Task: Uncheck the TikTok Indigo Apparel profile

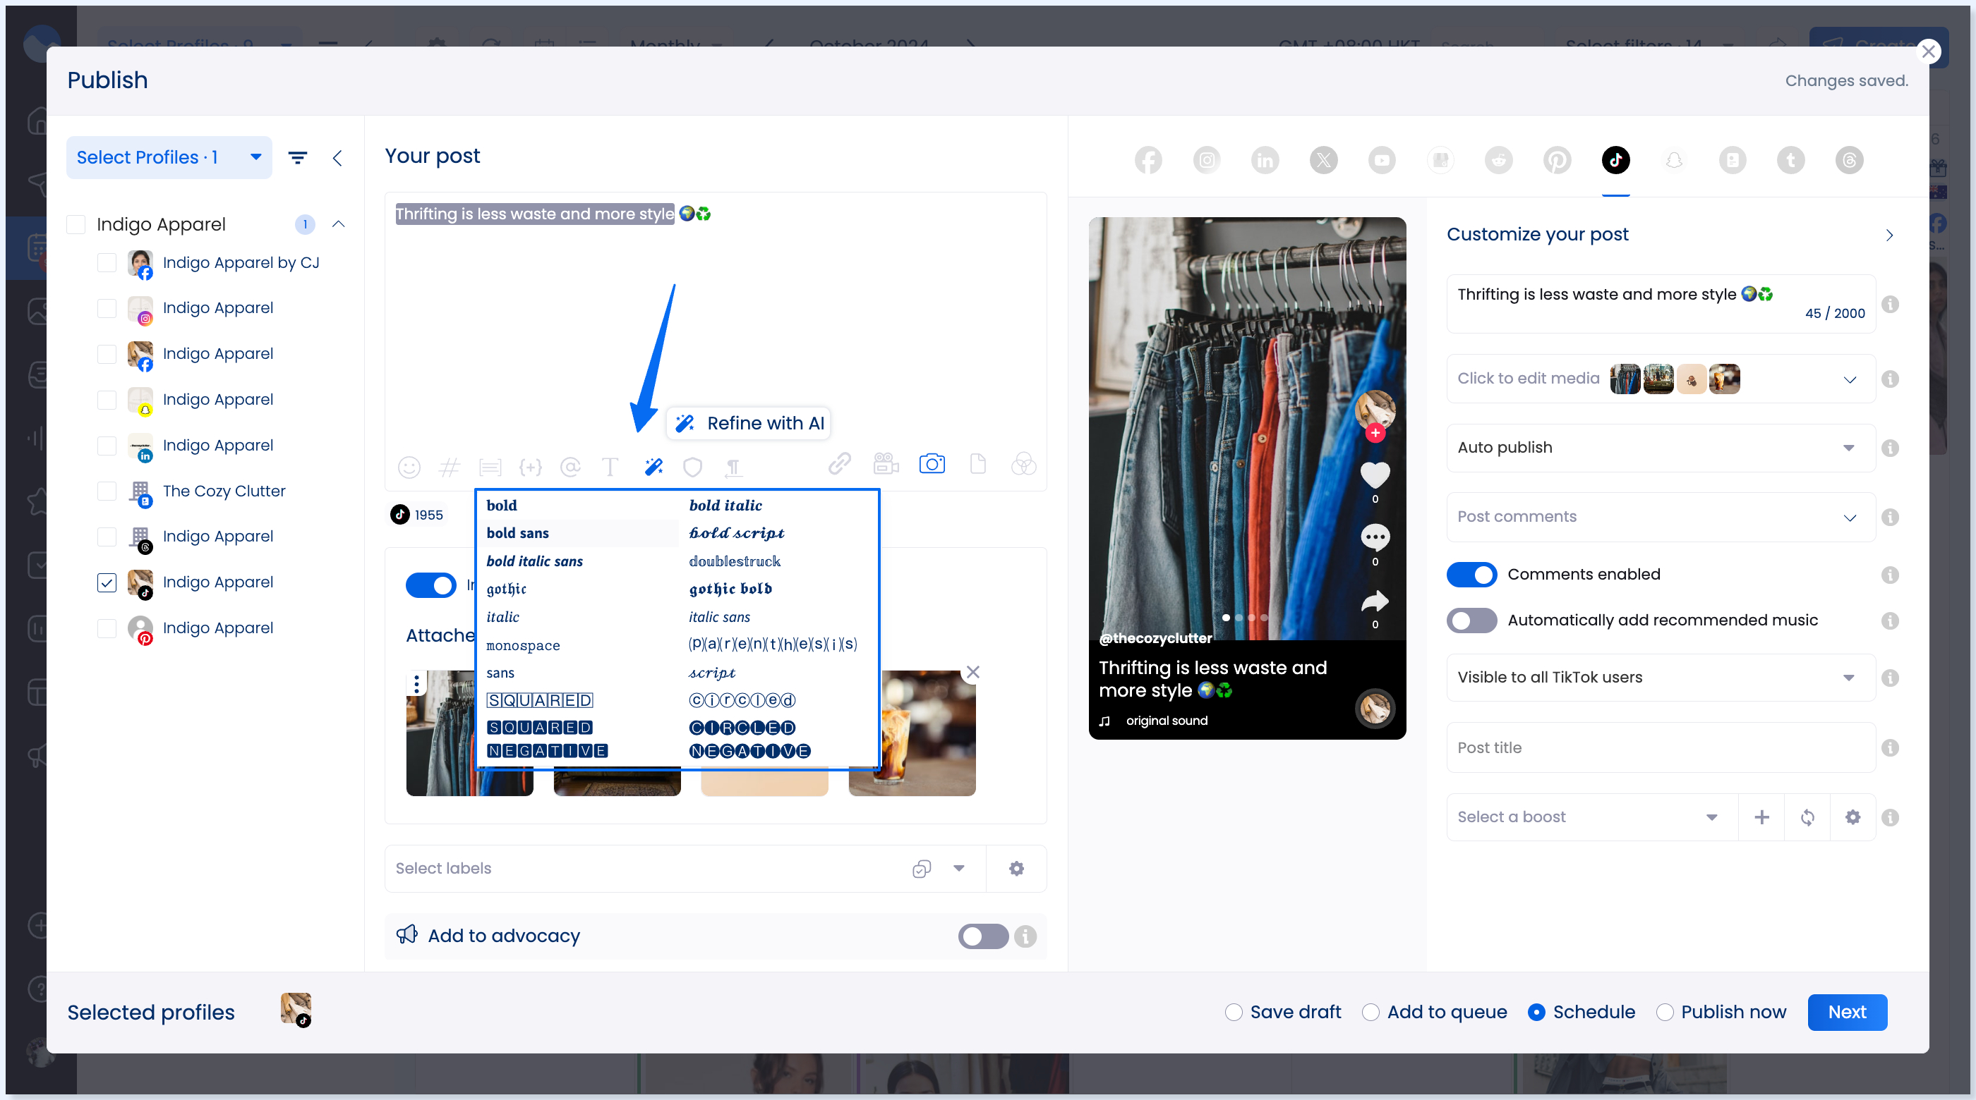Action: pos(107,582)
